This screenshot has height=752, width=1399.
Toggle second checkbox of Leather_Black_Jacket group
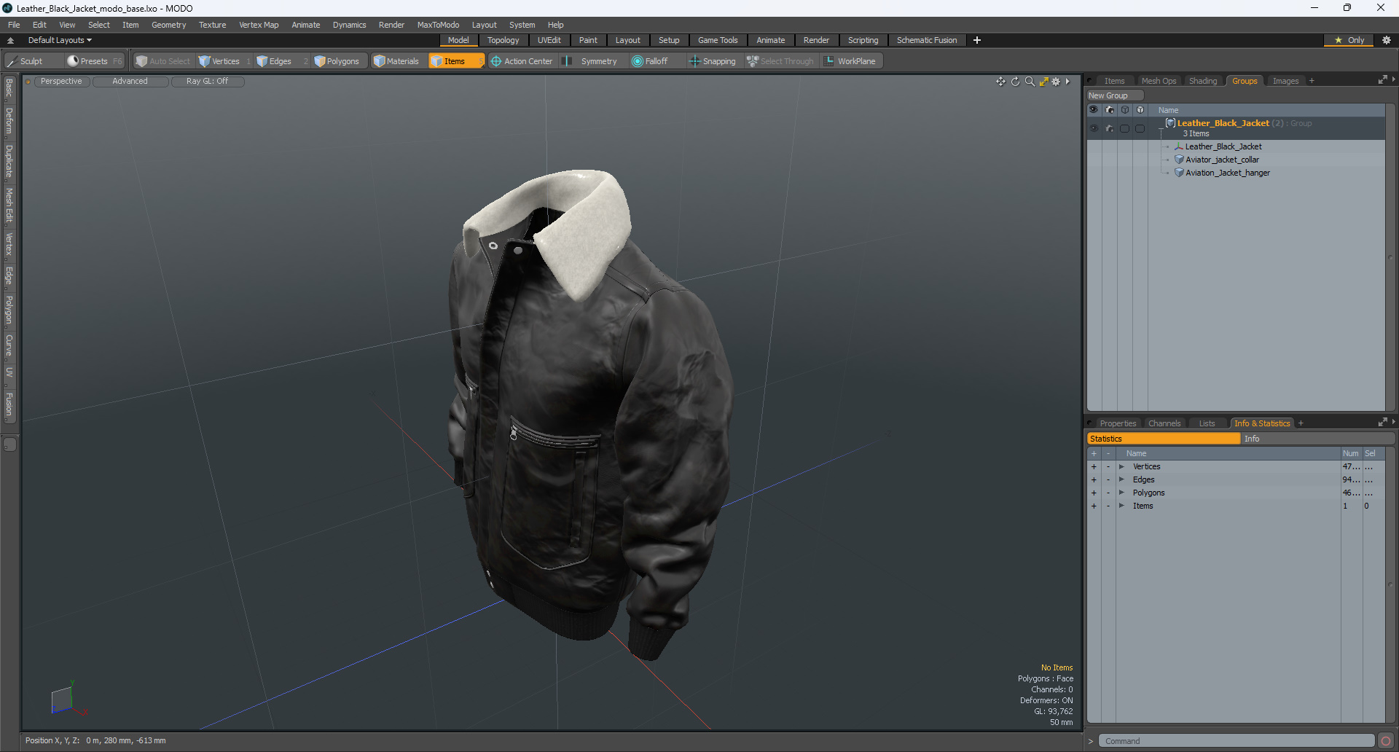[1140, 128]
